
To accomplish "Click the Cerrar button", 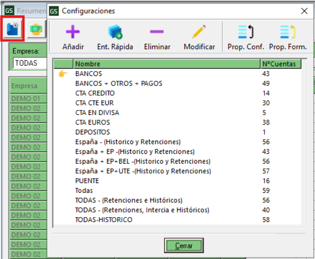I will point(184,245).
